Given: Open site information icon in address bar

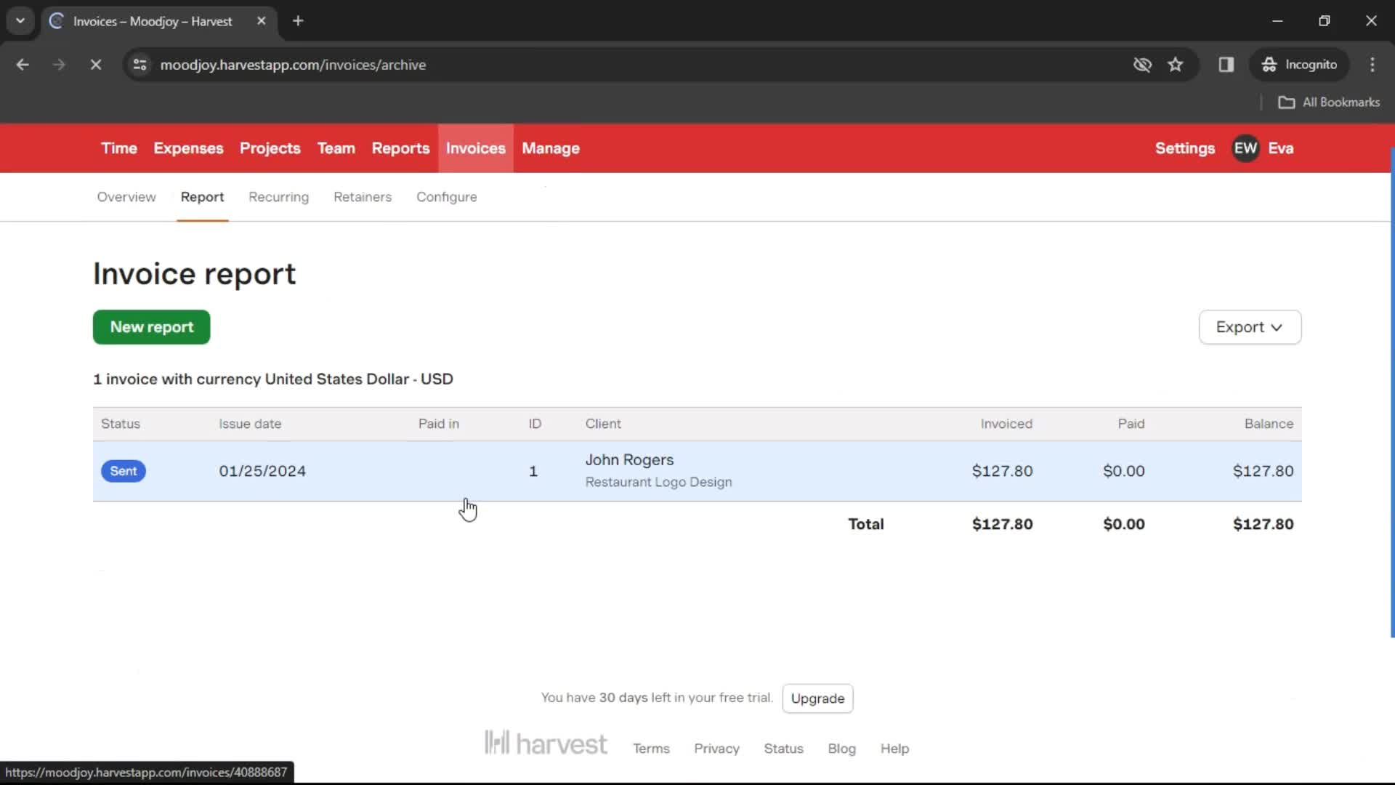Looking at the screenshot, I should click(x=140, y=65).
